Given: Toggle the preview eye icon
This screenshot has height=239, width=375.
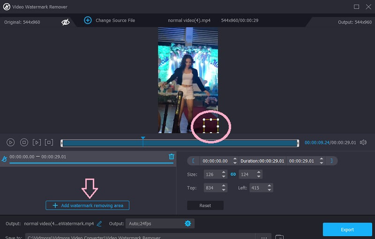Looking at the screenshot, I should point(66,22).
